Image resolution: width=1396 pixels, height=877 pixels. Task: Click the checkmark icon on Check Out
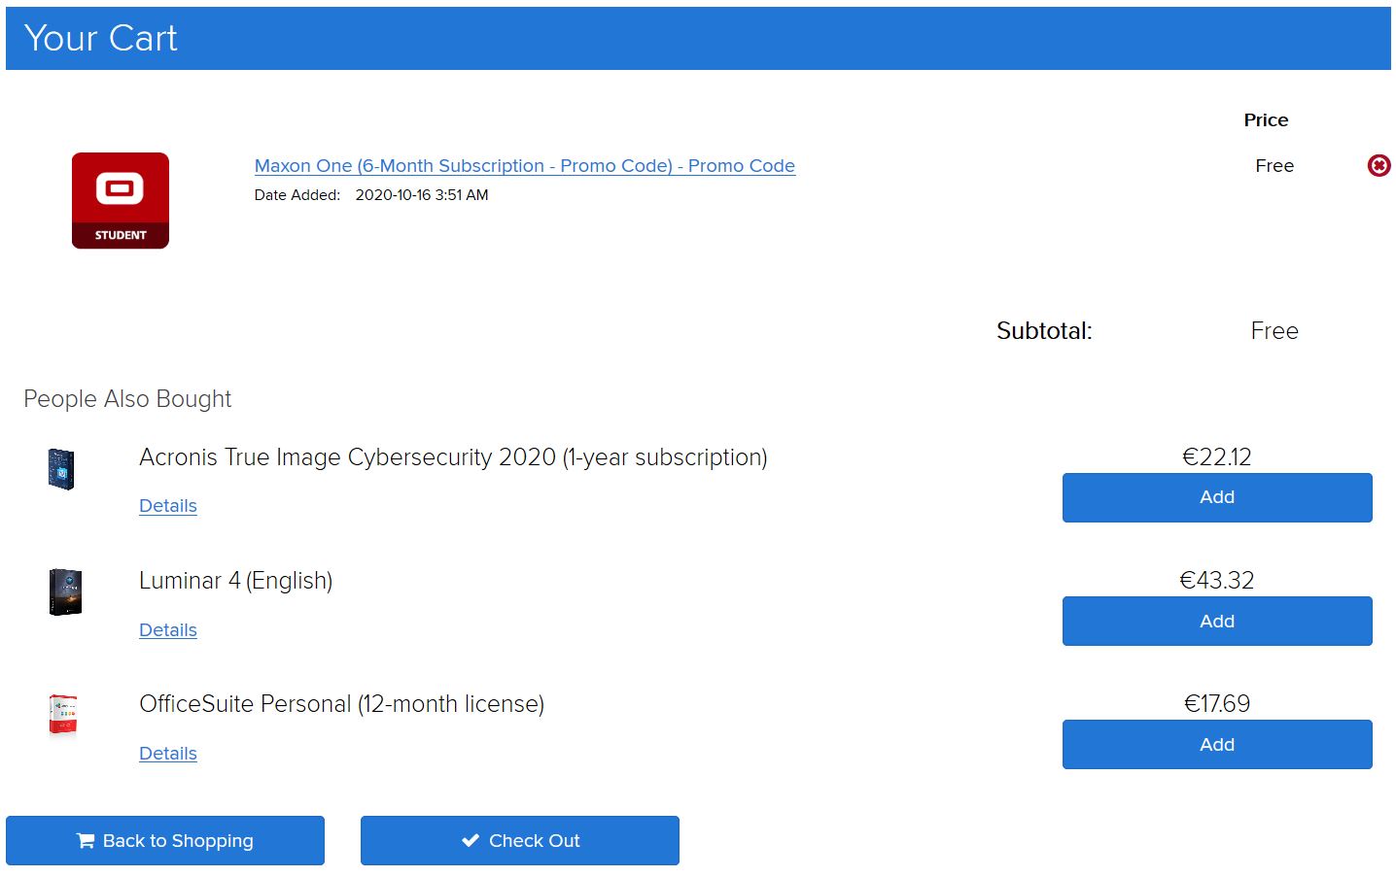[x=471, y=841]
